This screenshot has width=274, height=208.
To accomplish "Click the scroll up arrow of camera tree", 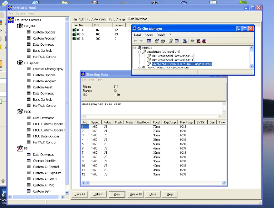I will pos(67,19).
